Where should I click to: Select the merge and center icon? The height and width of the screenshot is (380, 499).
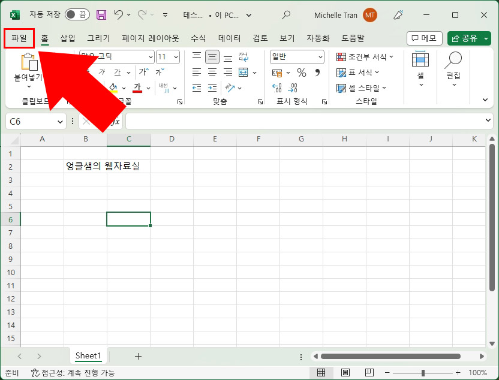(x=244, y=72)
